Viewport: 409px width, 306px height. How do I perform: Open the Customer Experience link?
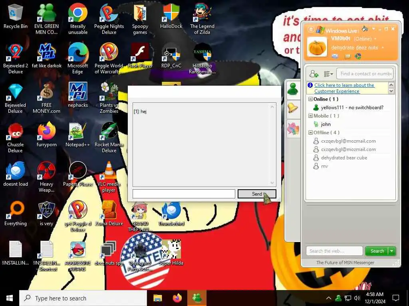pos(344,88)
